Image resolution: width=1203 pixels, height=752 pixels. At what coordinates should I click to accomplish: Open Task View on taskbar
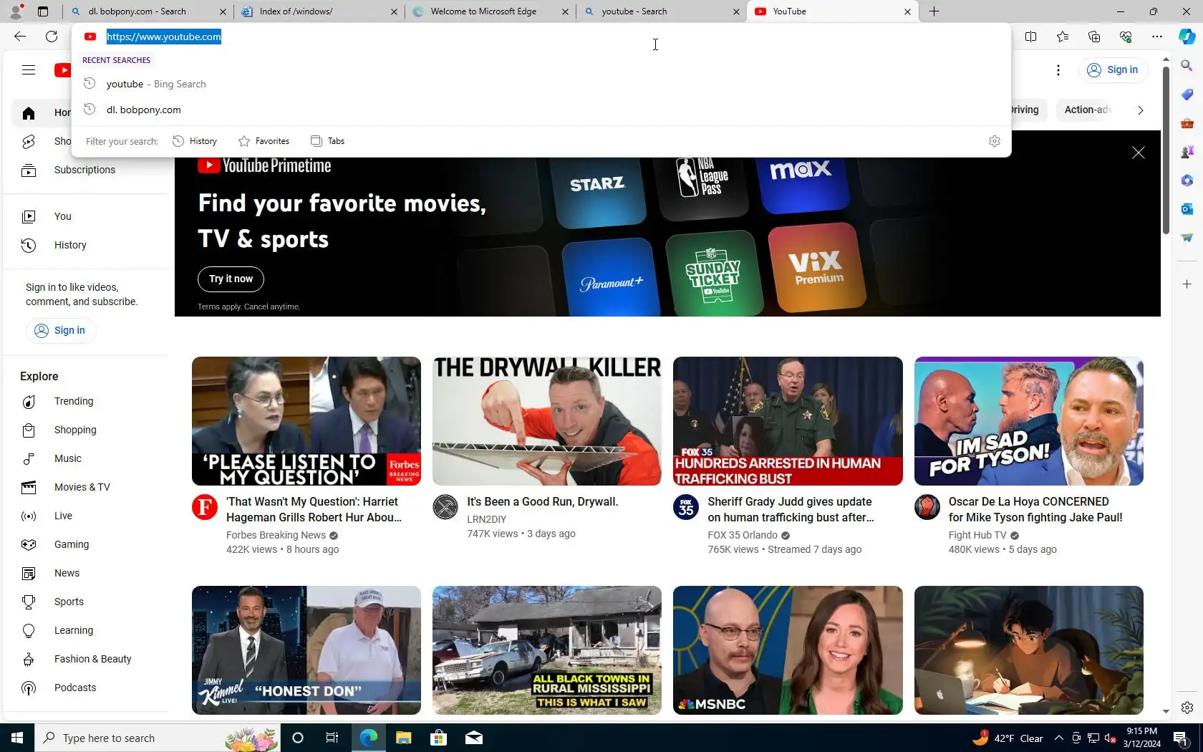(x=332, y=738)
